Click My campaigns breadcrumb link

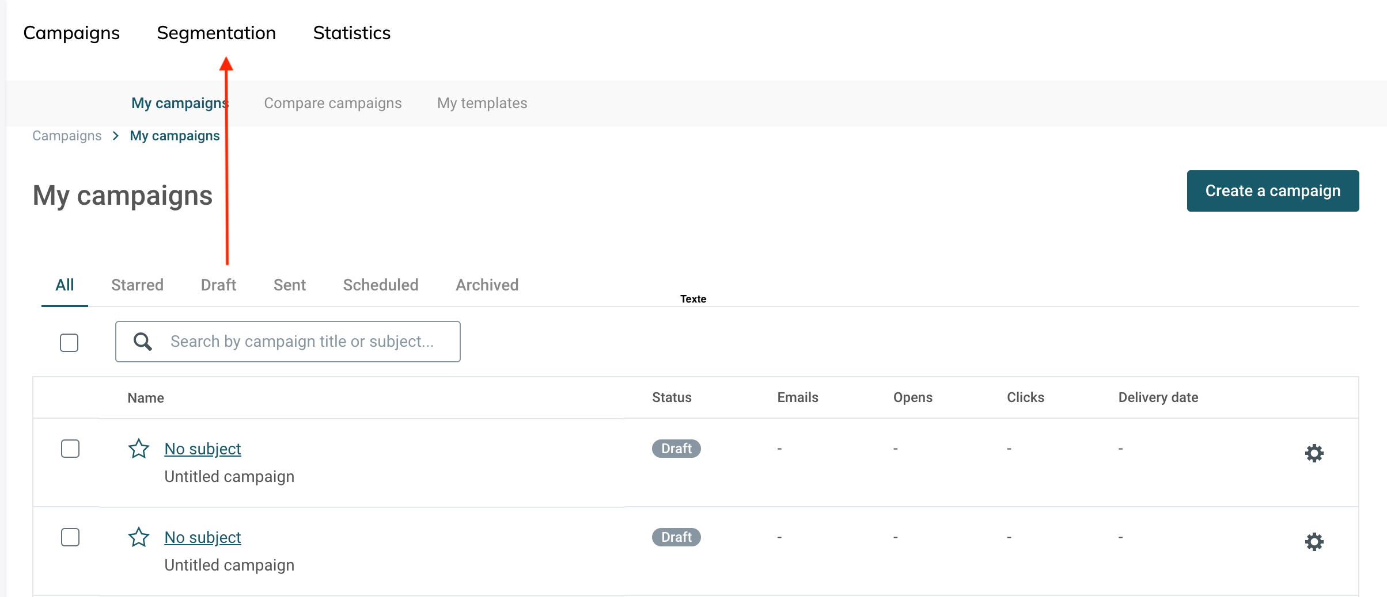175,136
